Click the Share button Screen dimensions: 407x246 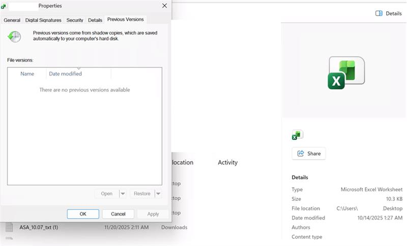click(x=309, y=154)
